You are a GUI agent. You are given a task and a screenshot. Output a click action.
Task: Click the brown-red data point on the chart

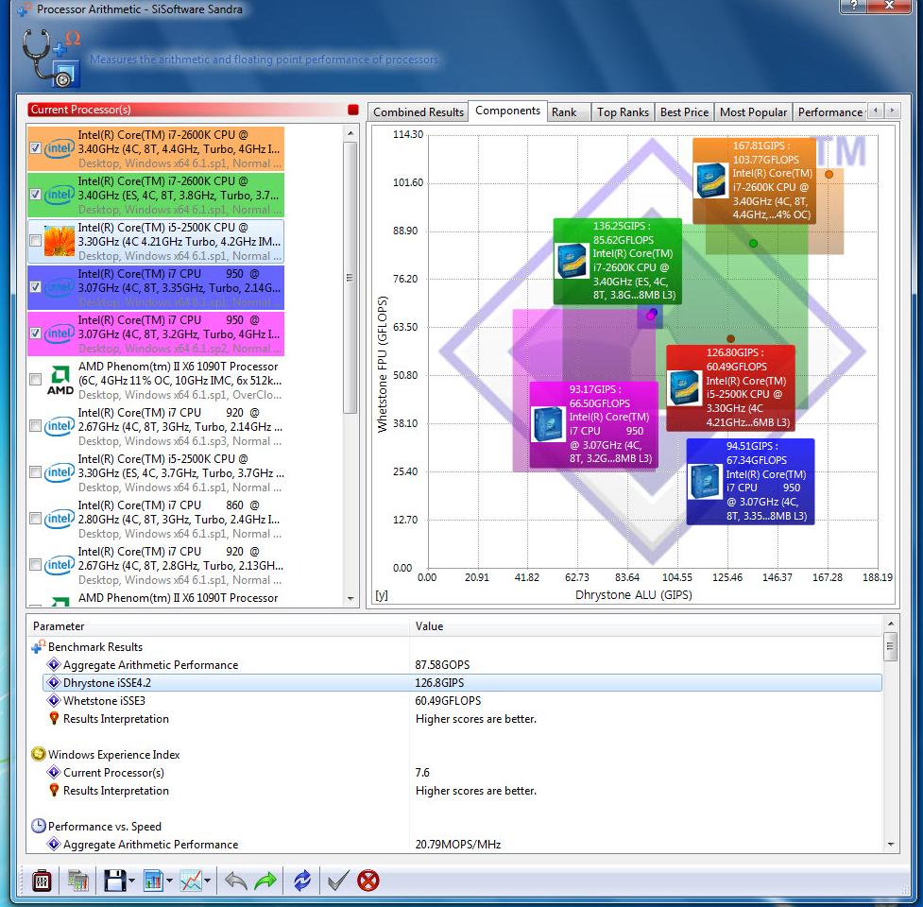click(x=730, y=338)
